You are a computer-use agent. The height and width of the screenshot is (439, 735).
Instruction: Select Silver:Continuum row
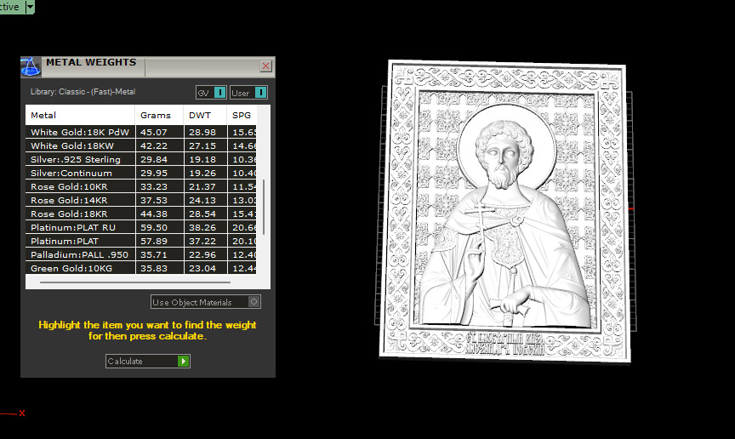click(x=141, y=173)
